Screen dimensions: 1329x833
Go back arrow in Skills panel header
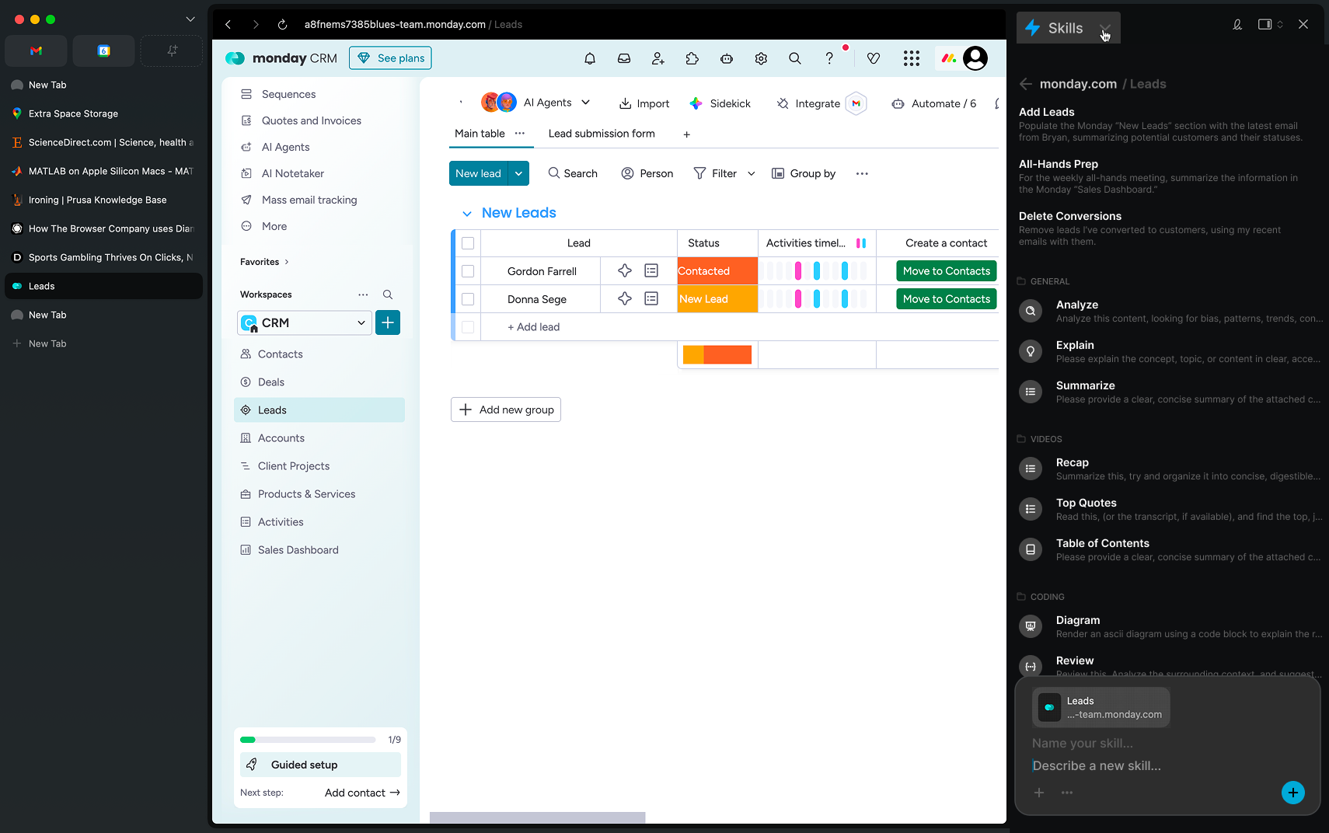[x=1026, y=84]
